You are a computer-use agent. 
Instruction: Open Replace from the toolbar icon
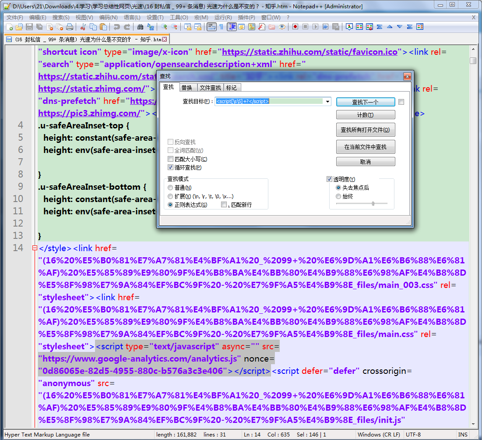[x=150, y=27]
